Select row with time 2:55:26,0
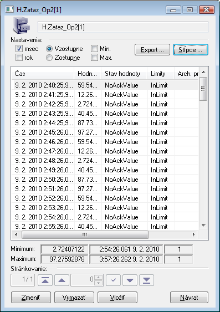This screenshot has height=312, width=220. point(105,226)
